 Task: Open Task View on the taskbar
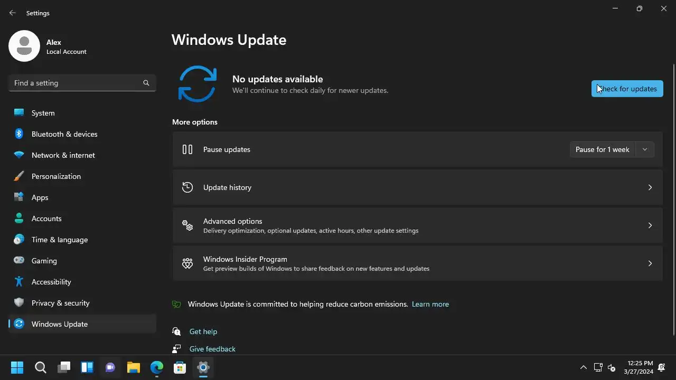pos(64,367)
